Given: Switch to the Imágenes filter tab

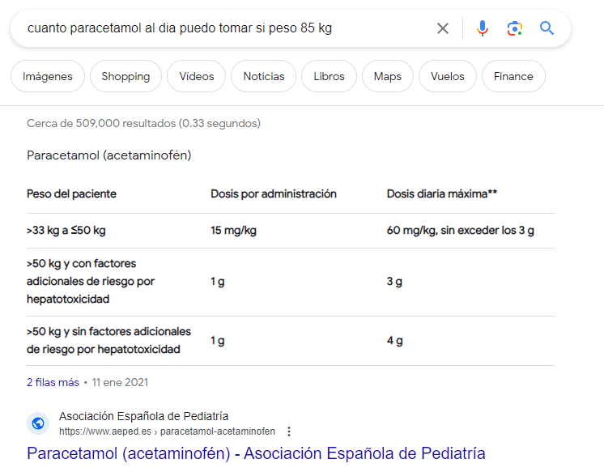Looking at the screenshot, I should click(x=48, y=76).
